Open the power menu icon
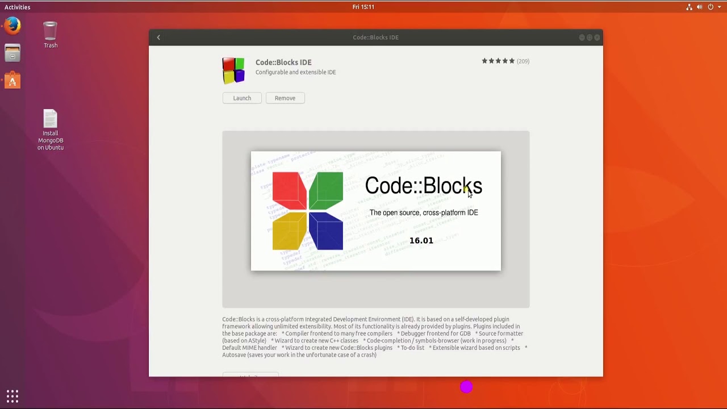This screenshot has height=409, width=727. click(711, 7)
